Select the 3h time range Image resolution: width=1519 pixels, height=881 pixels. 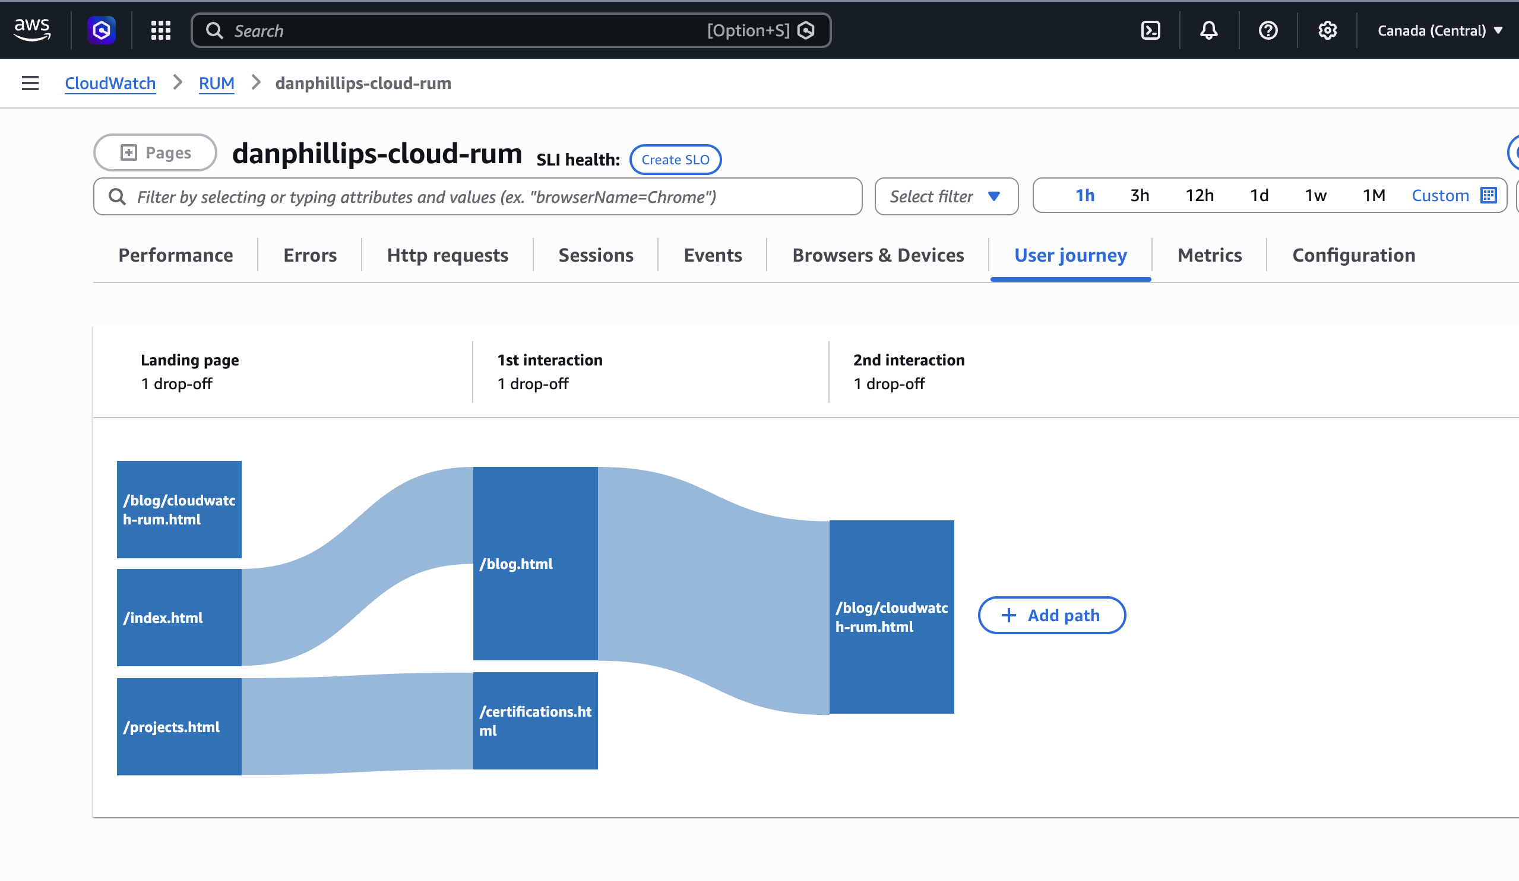pyautogui.click(x=1140, y=195)
